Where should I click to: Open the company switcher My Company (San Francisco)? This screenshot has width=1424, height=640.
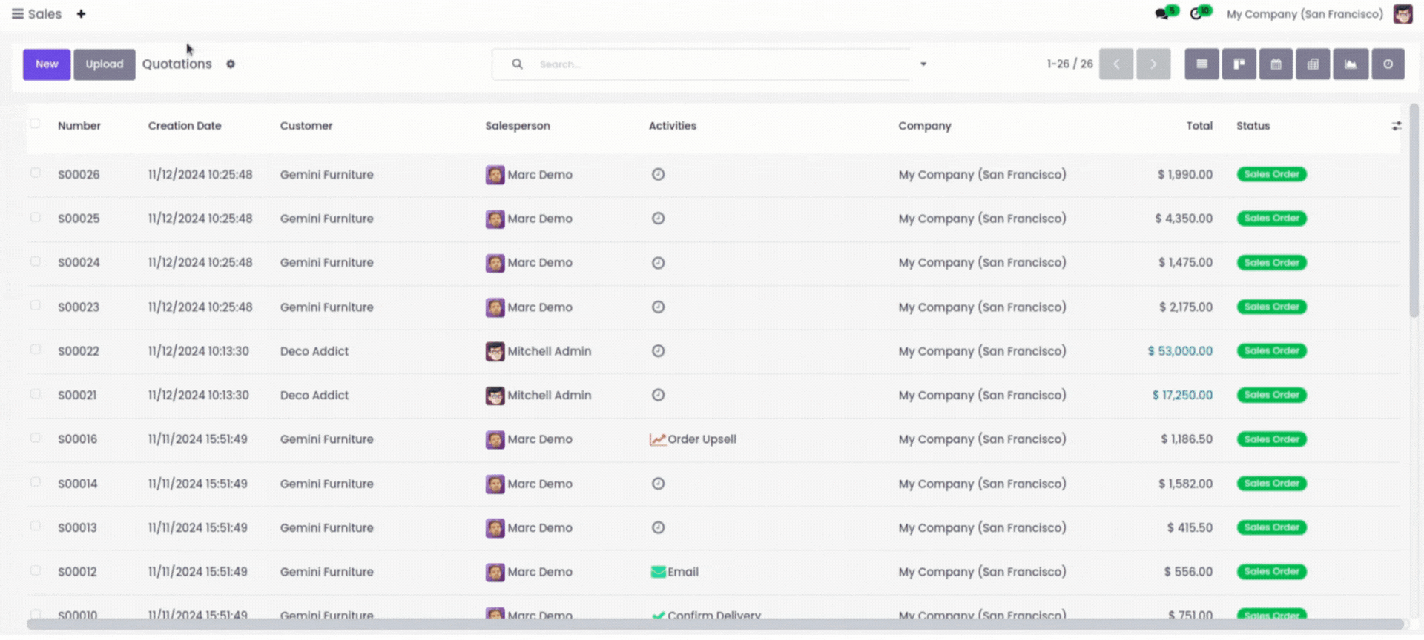1305,14
